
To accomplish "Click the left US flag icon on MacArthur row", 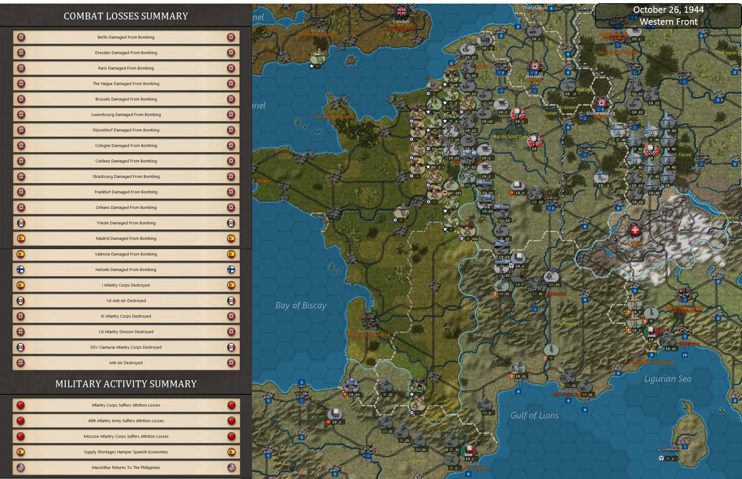I will click(20, 467).
